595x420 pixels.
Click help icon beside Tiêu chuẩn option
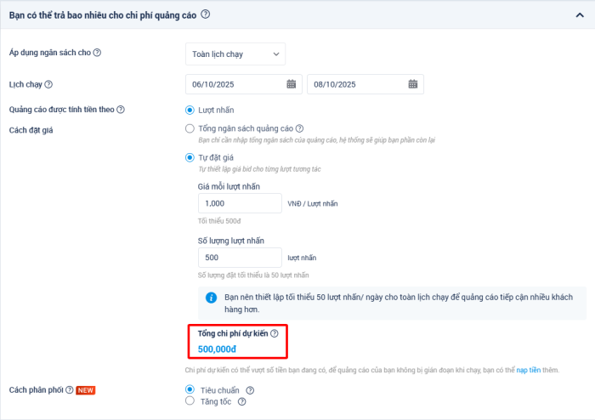[x=250, y=390]
